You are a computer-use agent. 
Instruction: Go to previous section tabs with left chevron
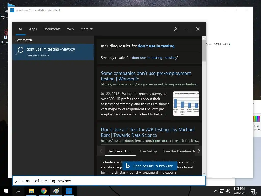(101, 151)
